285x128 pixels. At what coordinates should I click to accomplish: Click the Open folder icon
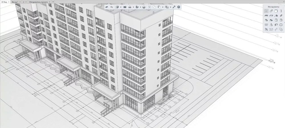click(125, 7)
